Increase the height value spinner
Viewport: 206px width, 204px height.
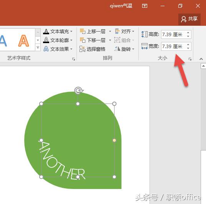pos(188,32)
